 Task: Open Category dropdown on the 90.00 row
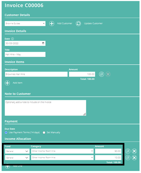click(x=62, y=151)
